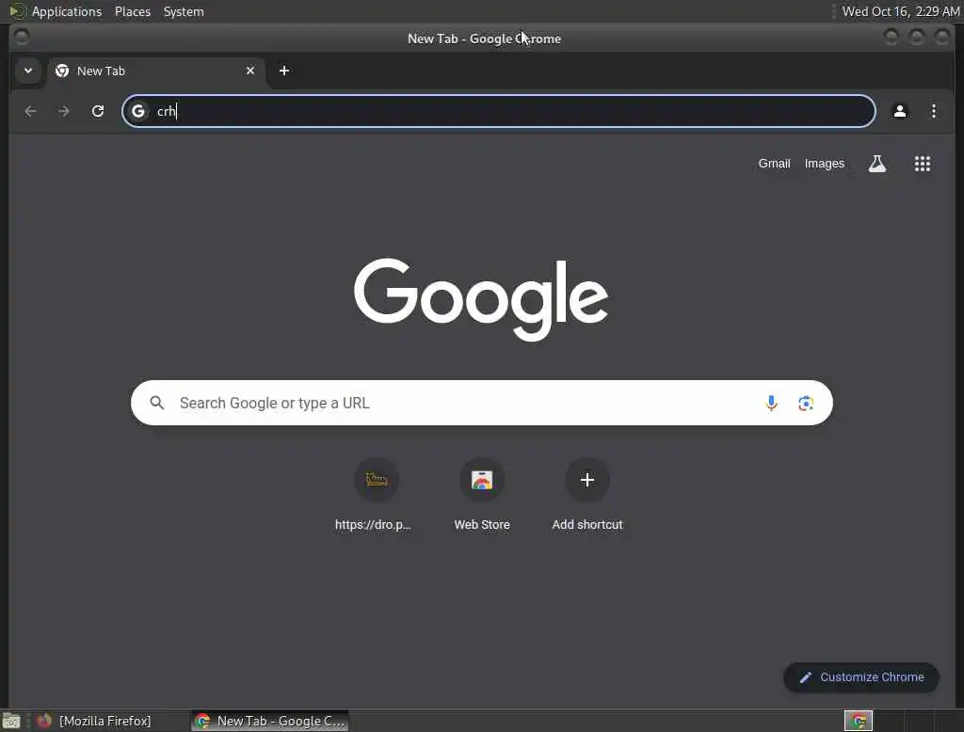Open the Gmail link

[x=774, y=164]
